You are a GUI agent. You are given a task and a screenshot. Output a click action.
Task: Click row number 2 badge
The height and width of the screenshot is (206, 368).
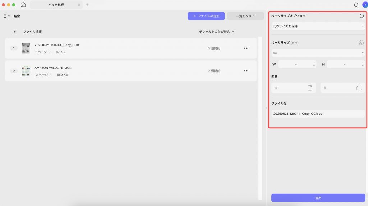pos(14,71)
